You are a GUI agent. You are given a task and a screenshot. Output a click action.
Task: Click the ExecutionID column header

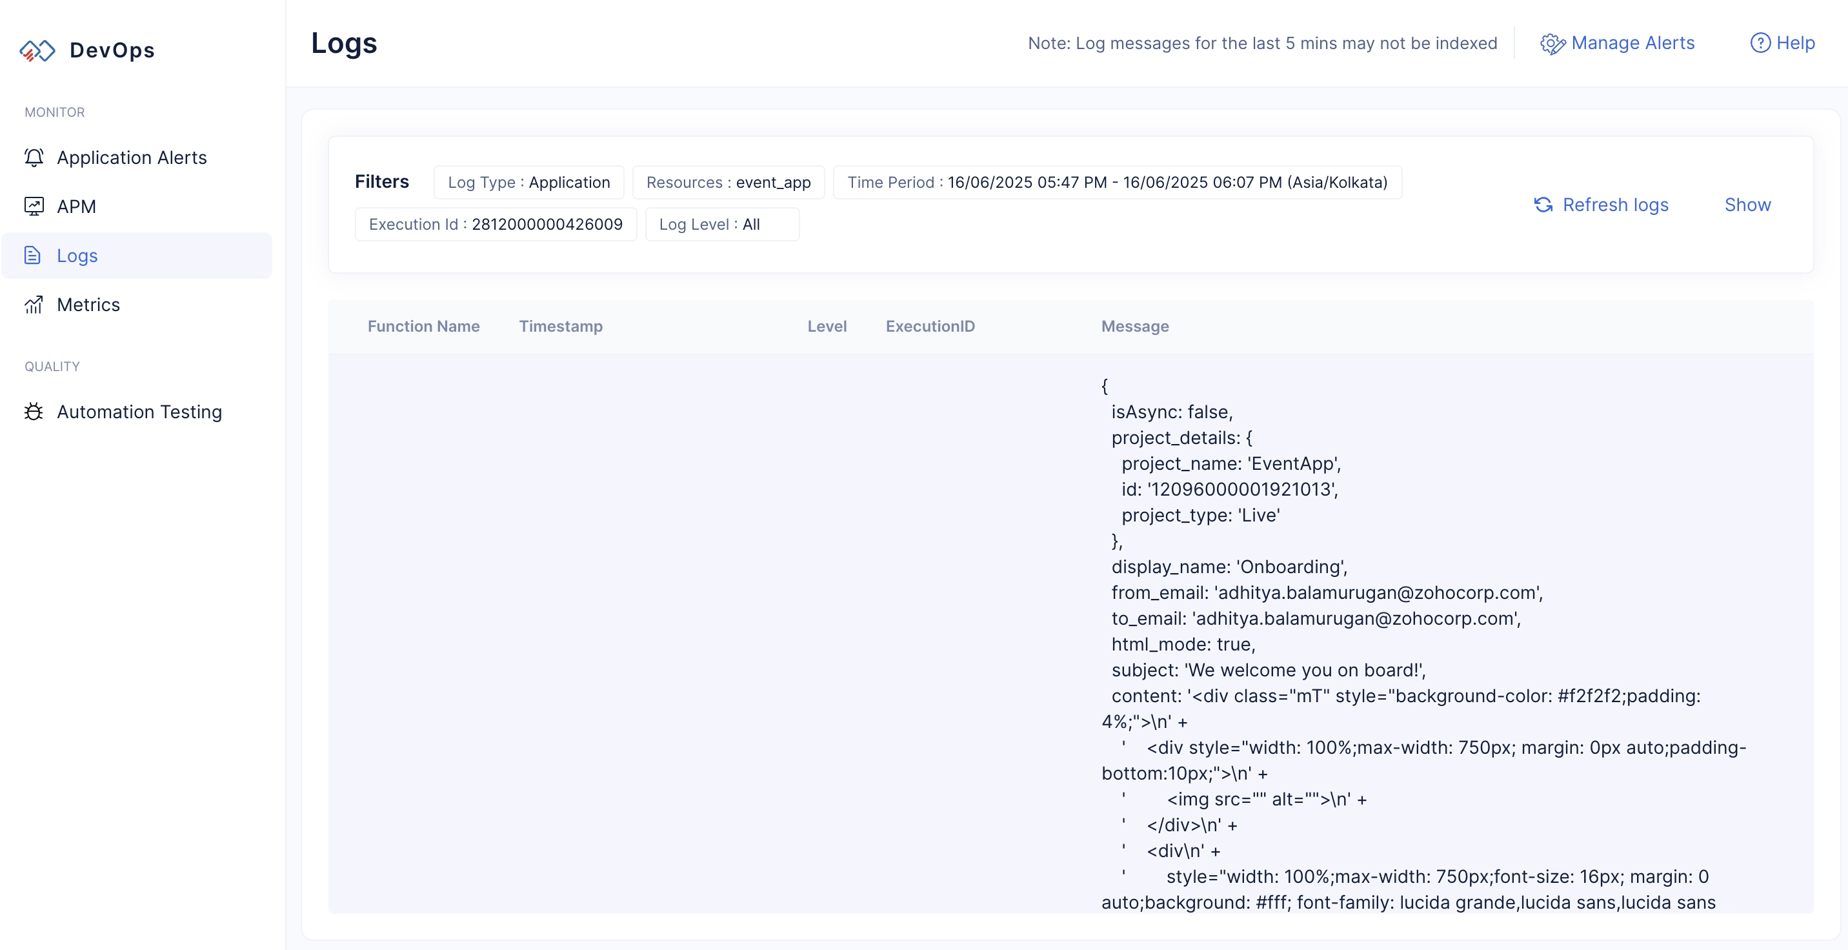coord(930,326)
